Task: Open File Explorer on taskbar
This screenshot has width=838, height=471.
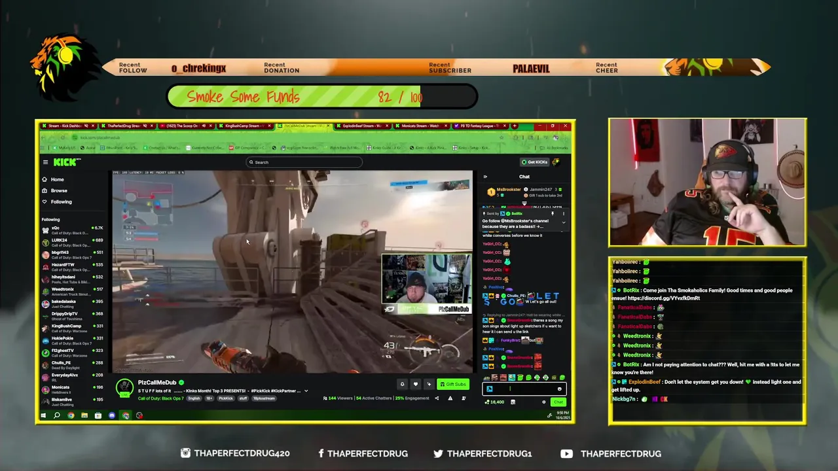Action: point(84,415)
